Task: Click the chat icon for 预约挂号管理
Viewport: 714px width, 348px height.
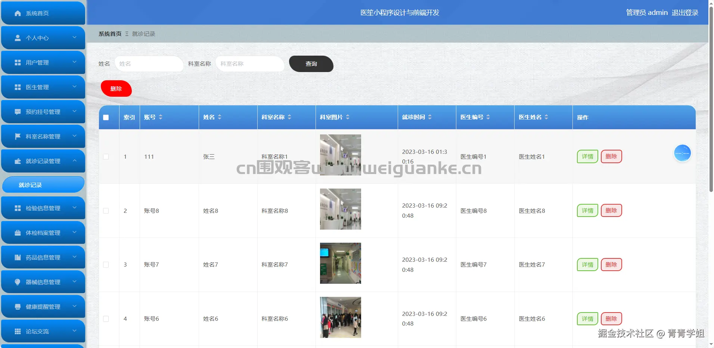Action: (18, 112)
